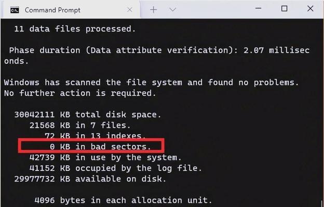Close the terminal window

click(x=310, y=9)
